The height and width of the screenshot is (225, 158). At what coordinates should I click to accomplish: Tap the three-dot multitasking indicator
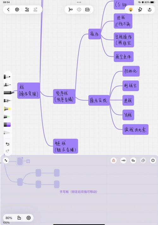click(x=79, y=2)
